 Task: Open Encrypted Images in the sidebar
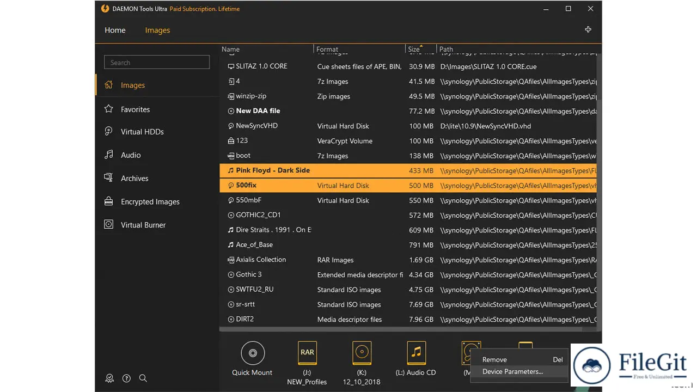pos(157,202)
